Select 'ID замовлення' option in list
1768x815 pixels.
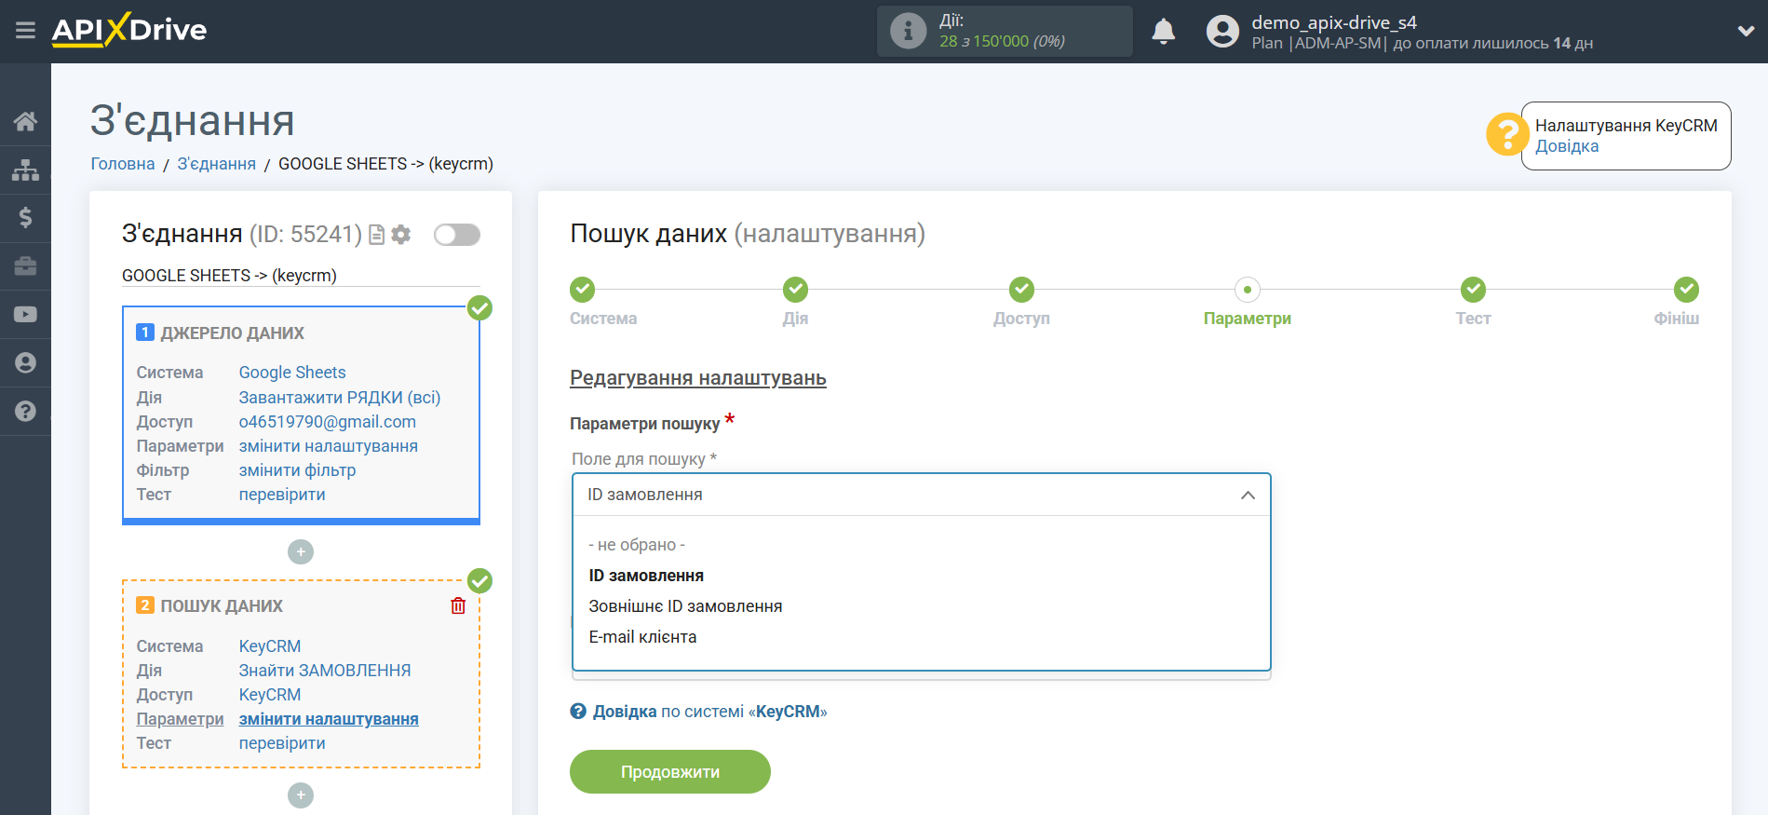click(x=646, y=576)
